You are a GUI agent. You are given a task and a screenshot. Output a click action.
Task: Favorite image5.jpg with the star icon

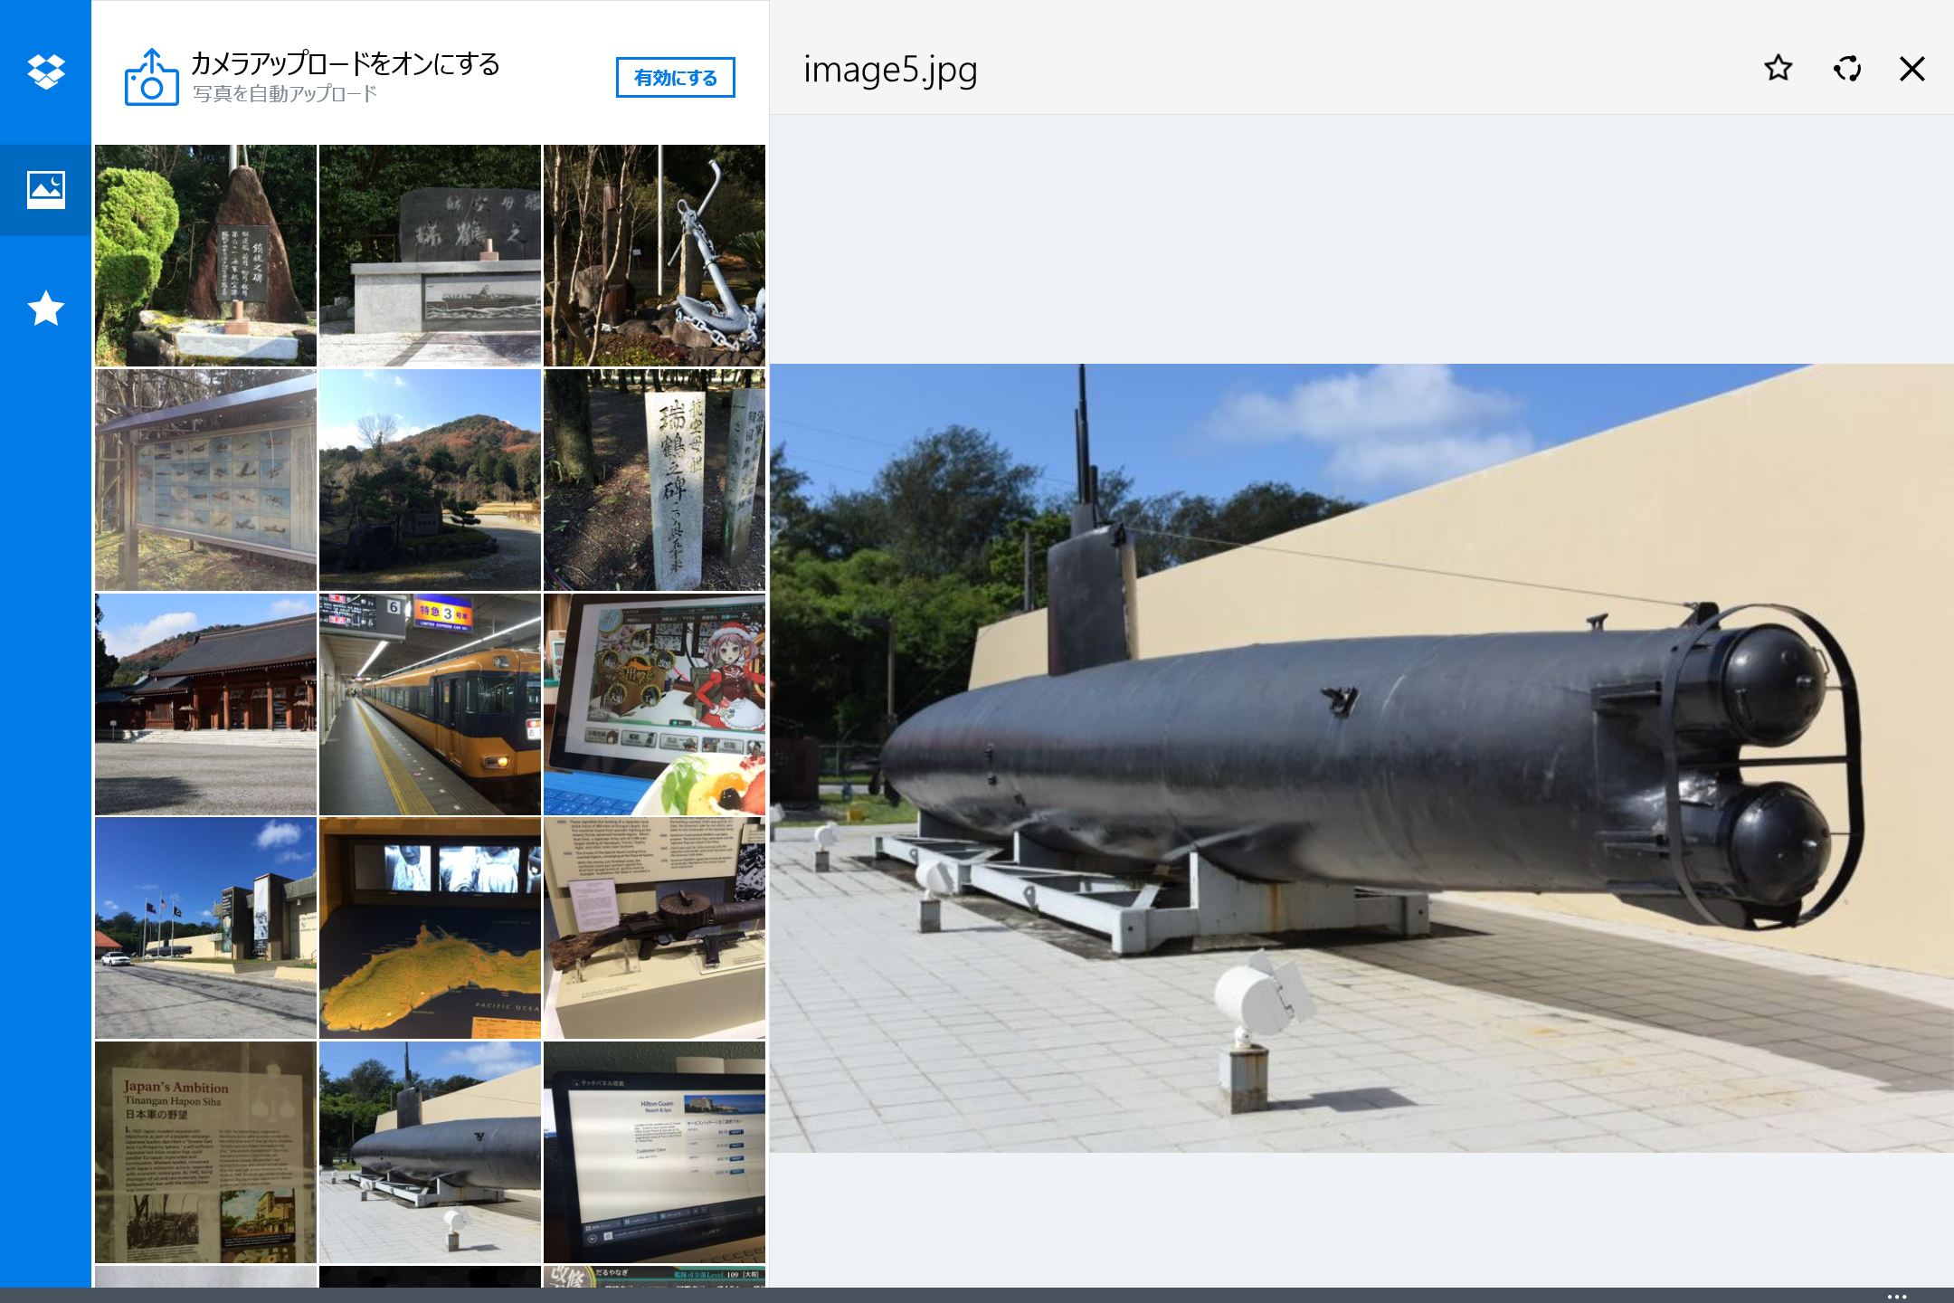coord(1778,69)
